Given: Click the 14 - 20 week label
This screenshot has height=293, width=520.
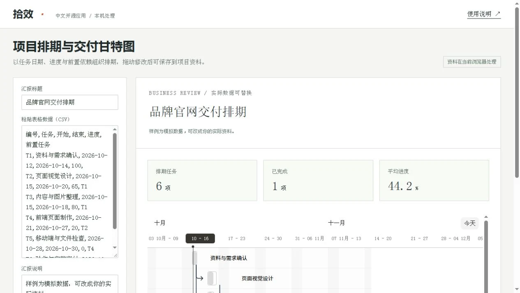Looking at the screenshot, I should point(383,239).
